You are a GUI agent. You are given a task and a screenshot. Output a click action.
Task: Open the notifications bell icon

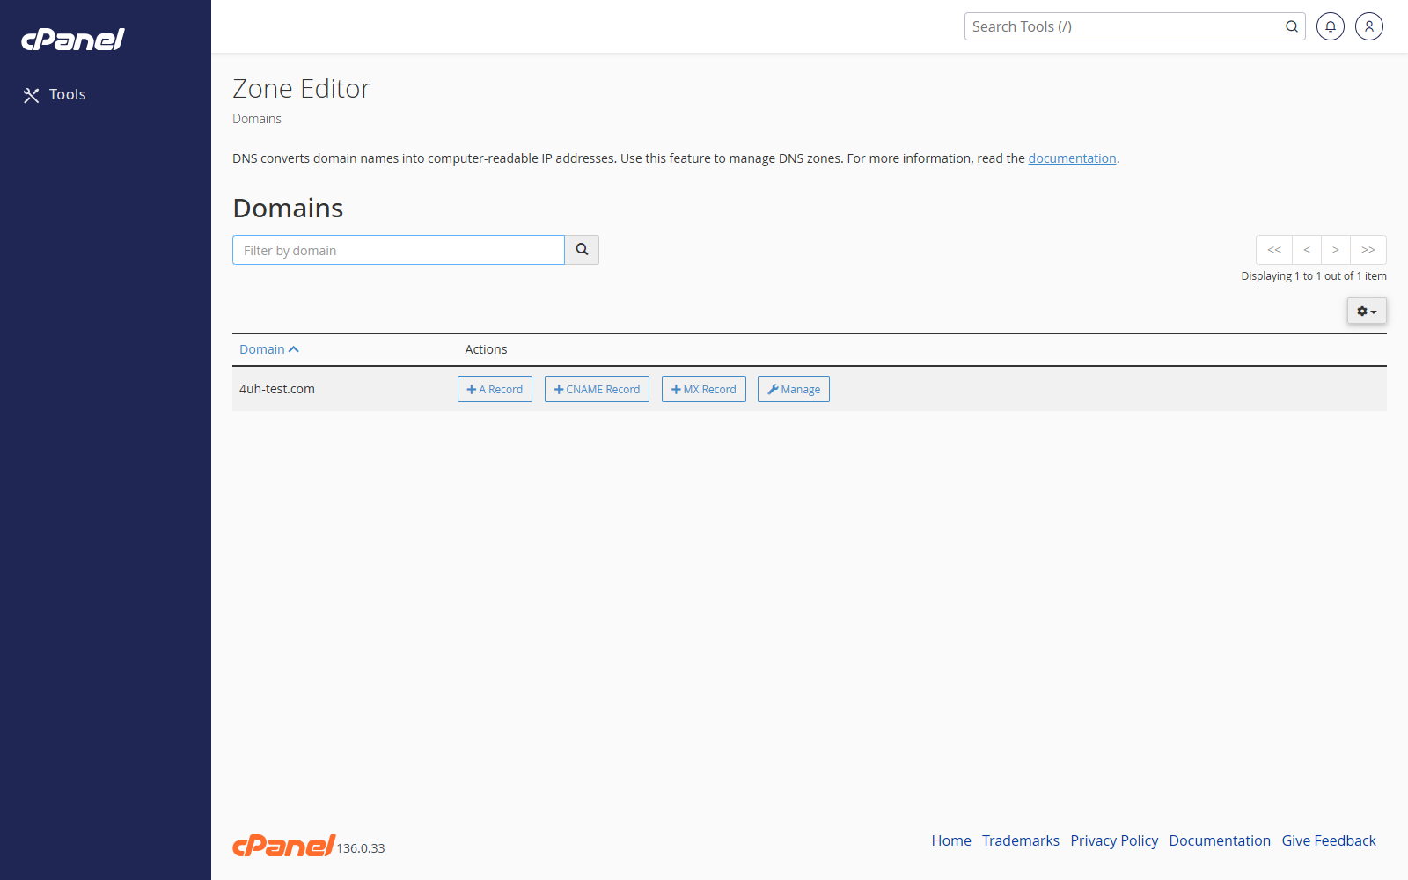1331,26
